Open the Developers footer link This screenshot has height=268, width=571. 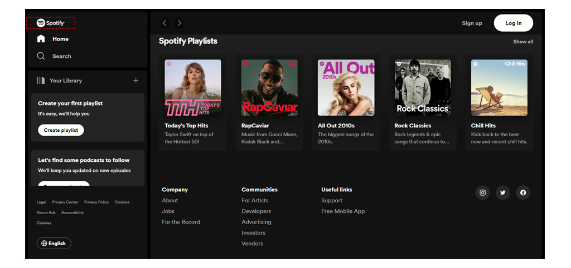pos(256,211)
